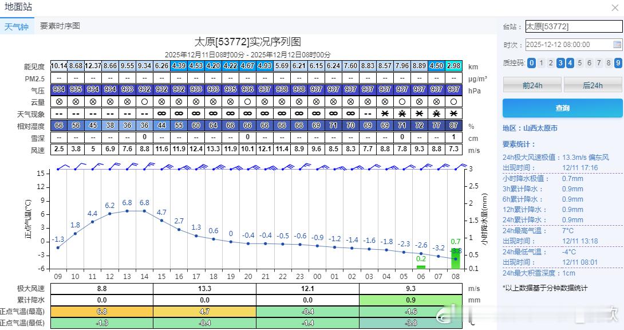Toggle quality control code 6
This screenshot has width=624, height=330.
pos(590,63)
